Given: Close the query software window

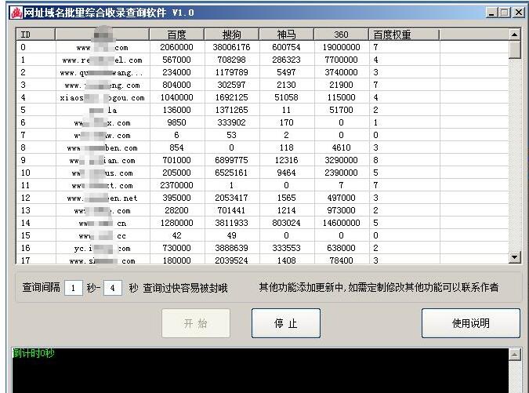Looking at the screenshot, I should [x=518, y=13].
